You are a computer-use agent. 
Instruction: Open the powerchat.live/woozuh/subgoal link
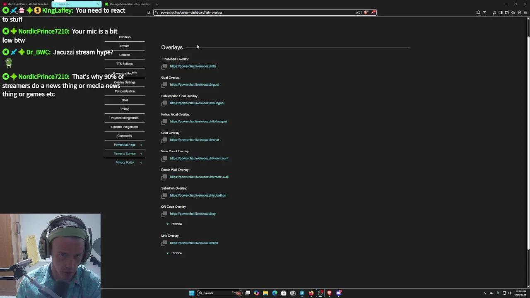tap(197, 103)
